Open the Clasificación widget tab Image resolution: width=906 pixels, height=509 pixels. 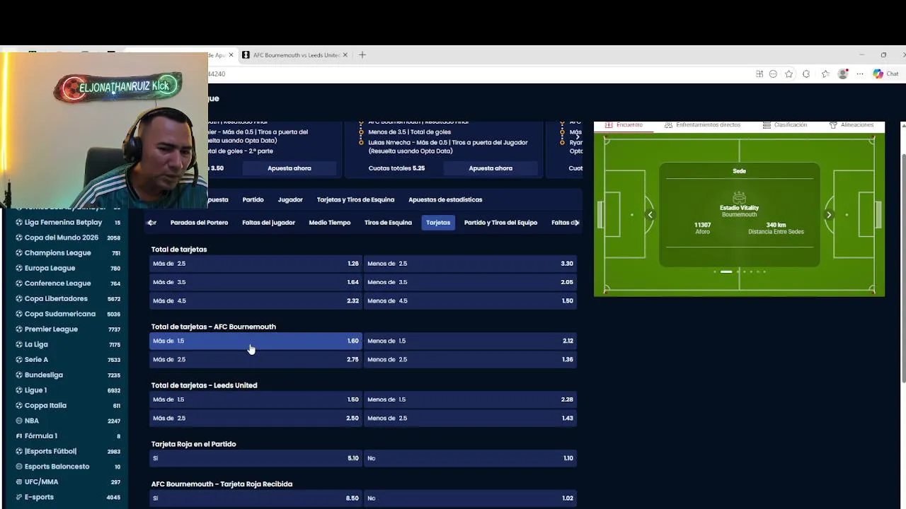click(x=784, y=125)
